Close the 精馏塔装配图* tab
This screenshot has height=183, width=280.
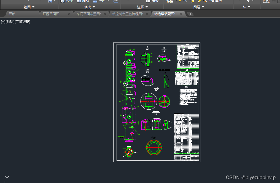pyautogui.click(x=181, y=14)
